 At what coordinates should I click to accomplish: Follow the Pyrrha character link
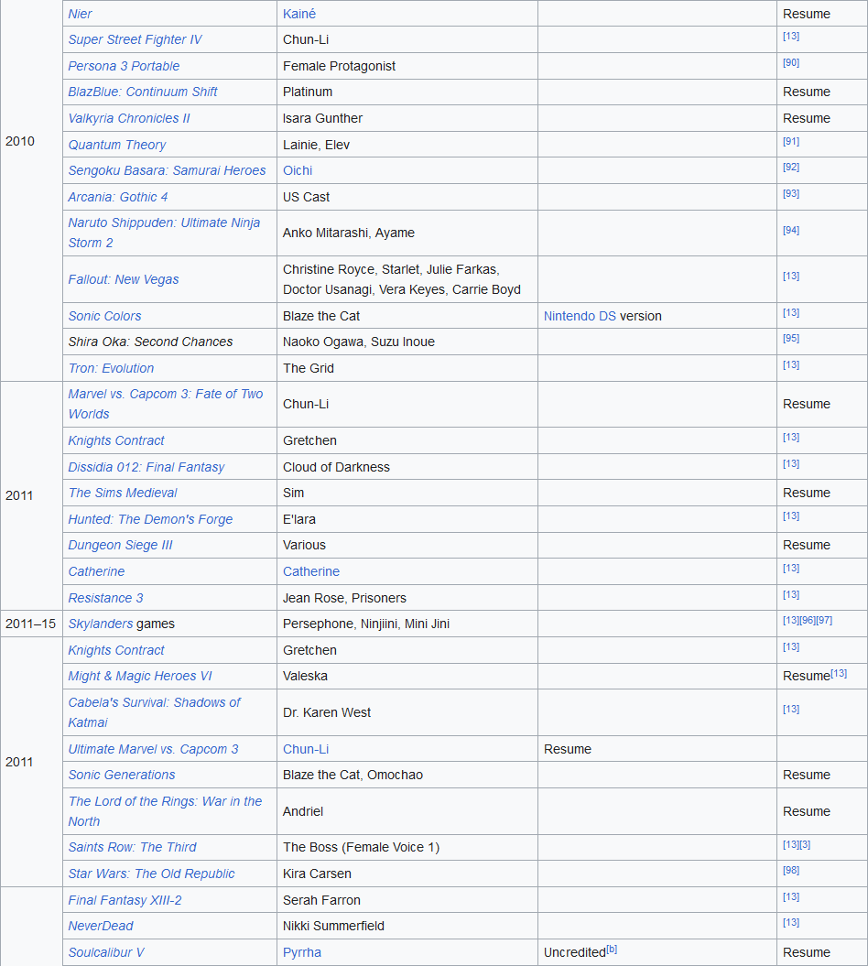click(302, 952)
